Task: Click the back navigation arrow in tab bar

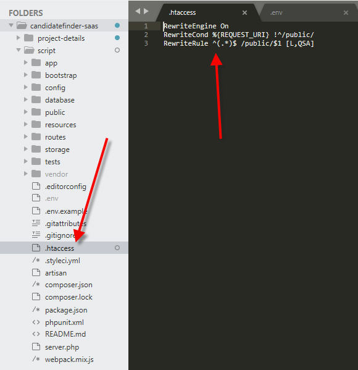Action: (138, 11)
